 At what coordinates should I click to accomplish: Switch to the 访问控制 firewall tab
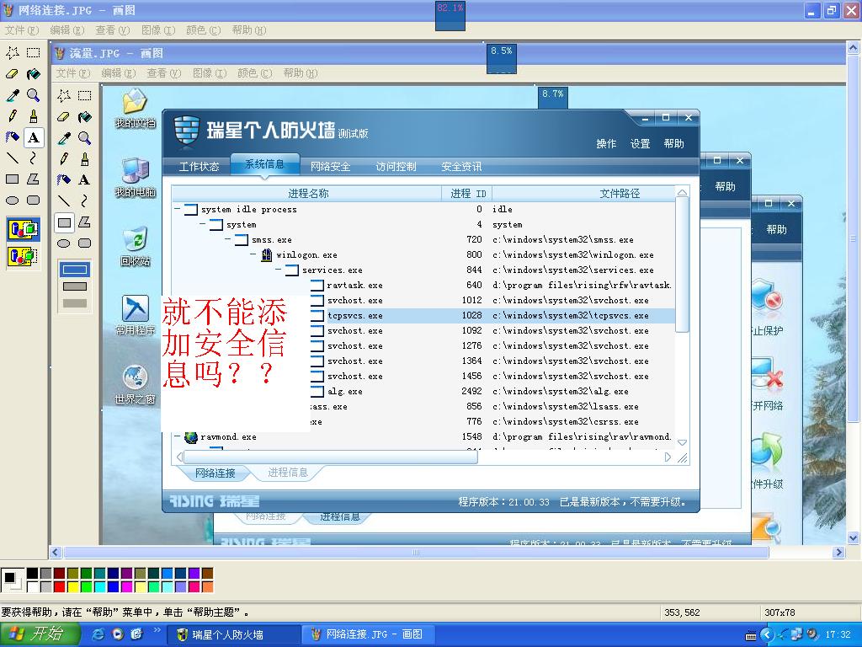point(396,166)
